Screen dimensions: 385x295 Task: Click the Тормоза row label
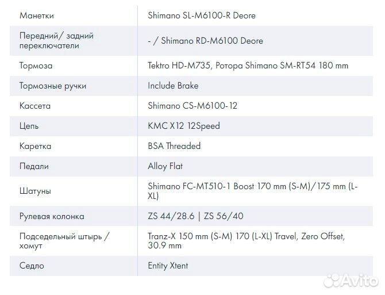(x=36, y=66)
